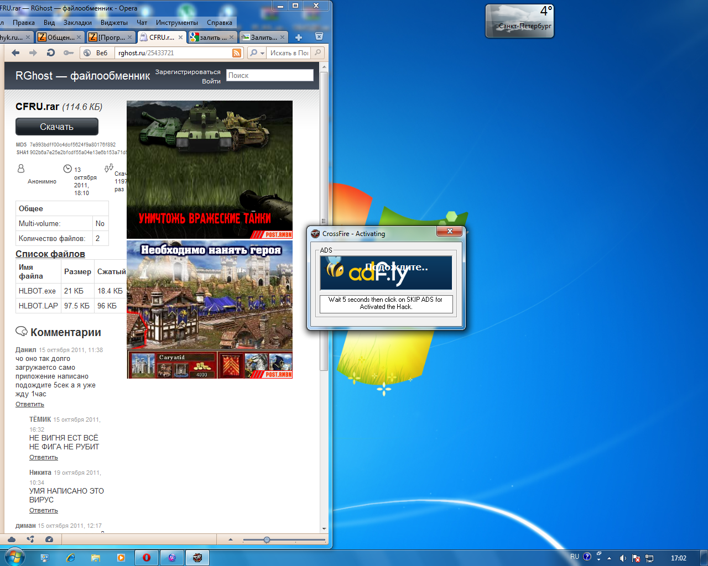The height and width of the screenshot is (566, 708).
Task: Switch to the [Прогр... tab
Action: [111, 37]
